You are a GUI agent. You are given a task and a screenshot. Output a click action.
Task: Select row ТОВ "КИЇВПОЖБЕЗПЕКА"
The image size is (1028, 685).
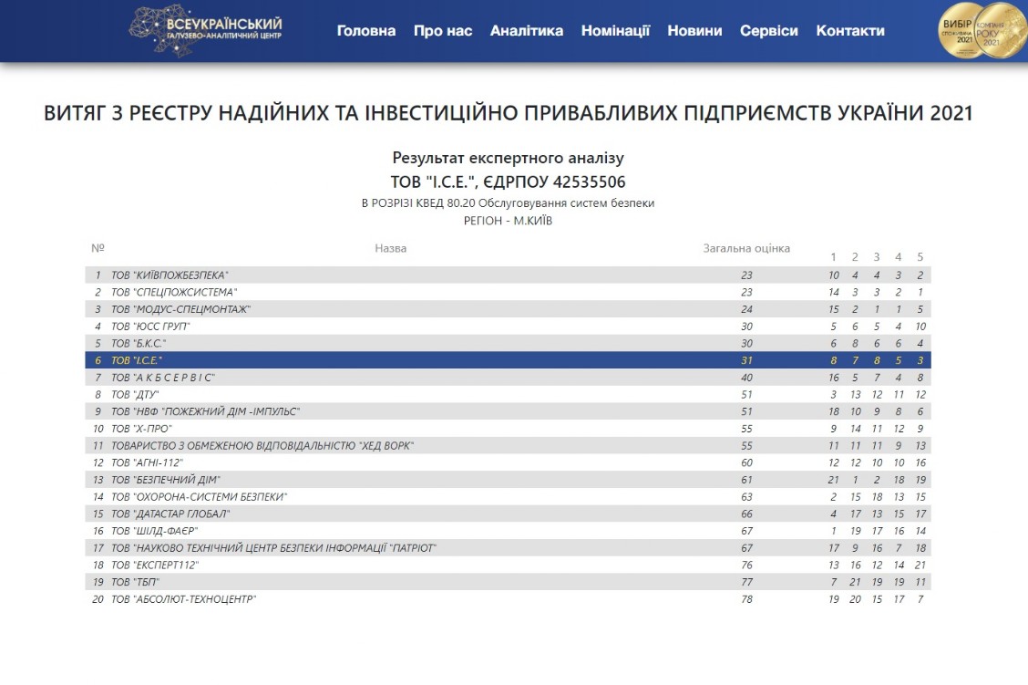pos(509,275)
